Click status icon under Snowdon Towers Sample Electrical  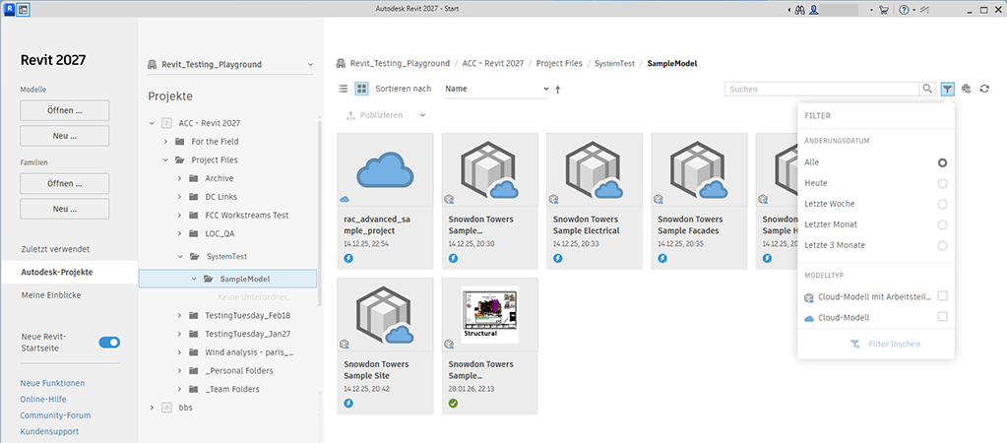coord(557,258)
